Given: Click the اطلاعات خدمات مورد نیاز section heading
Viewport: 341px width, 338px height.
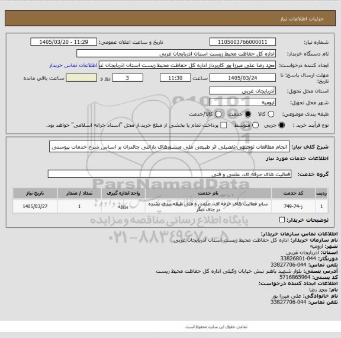Looking at the screenshot, I should (x=297, y=158).
